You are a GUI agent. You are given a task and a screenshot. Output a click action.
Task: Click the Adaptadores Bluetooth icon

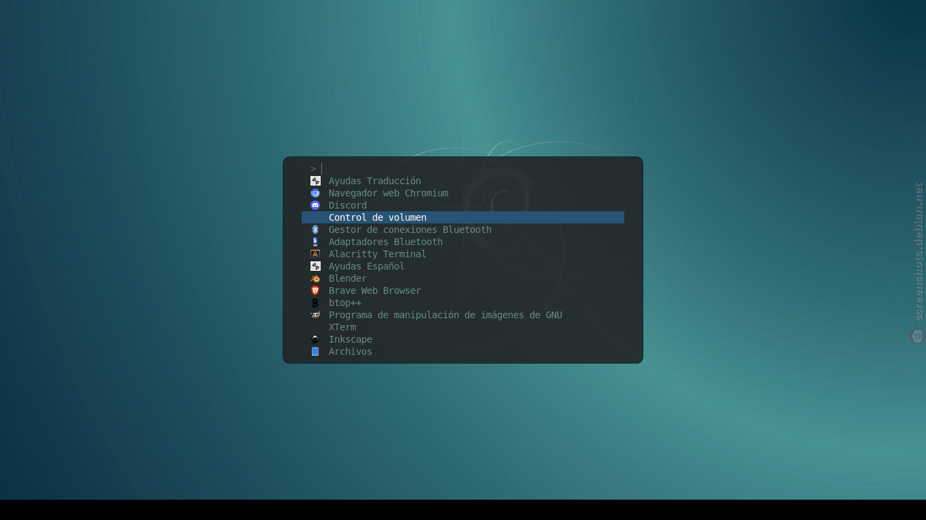[315, 242]
